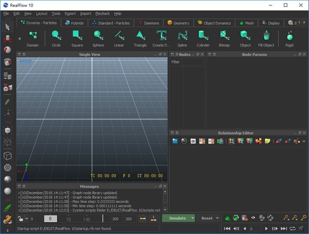Add a Spline emitter
This screenshot has width=309, height=234.
[x=182, y=39]
